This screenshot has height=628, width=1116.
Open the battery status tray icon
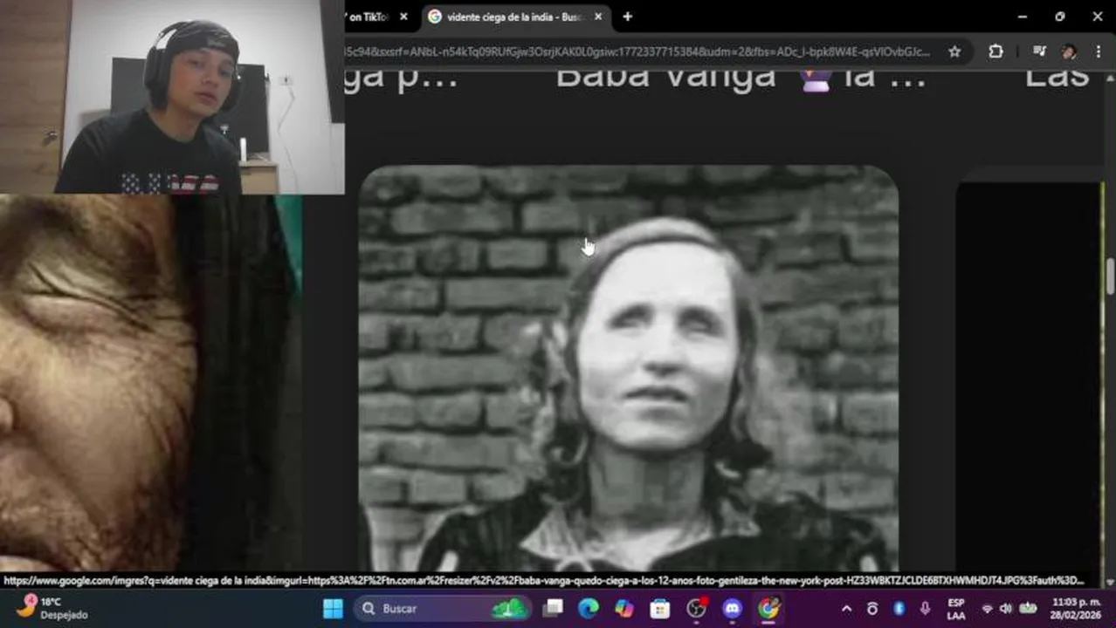pyautogui.click(x=1028, y=609)
